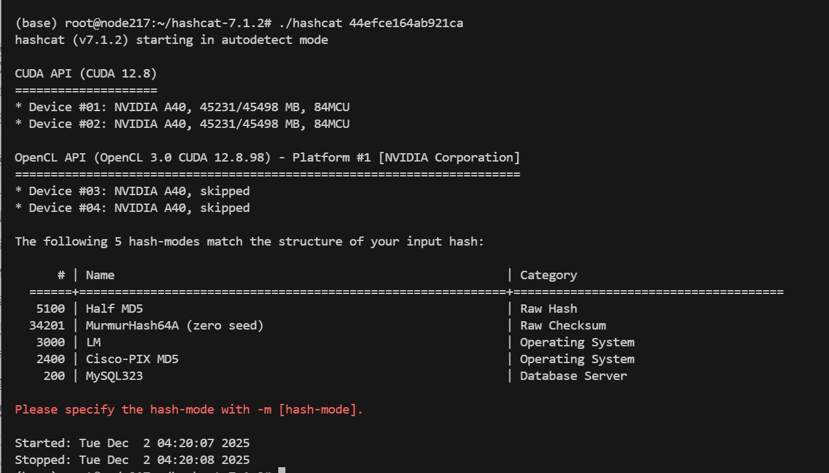829x473 pixels.
Task: Click the Category column header
Action: (x=548, y=275)
